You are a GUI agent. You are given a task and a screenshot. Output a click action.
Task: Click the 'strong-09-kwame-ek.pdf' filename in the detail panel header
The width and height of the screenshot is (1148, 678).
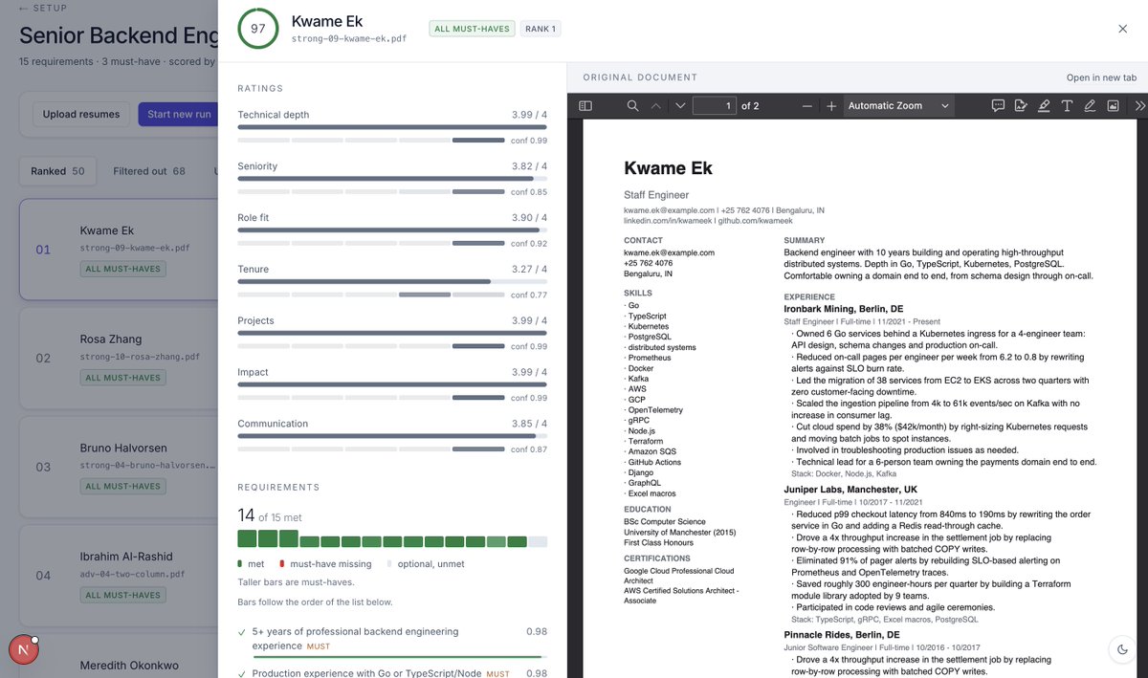pyautogui.click(x=348, y=39)
